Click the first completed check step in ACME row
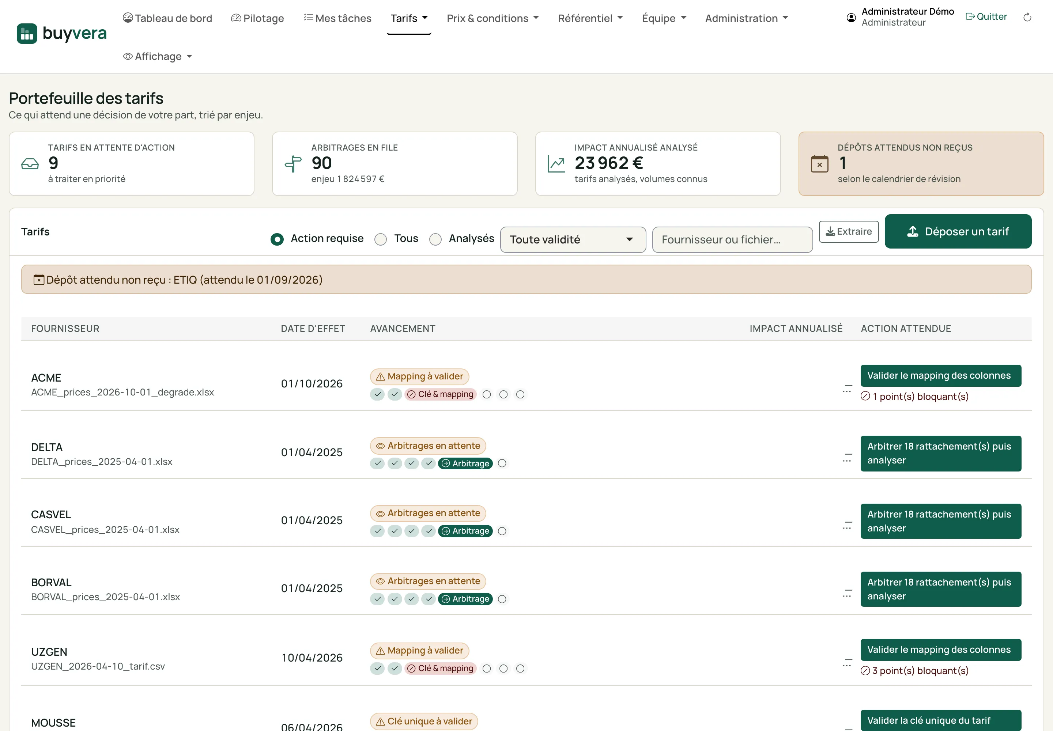The image size is (1053, 731). (378, 394)
